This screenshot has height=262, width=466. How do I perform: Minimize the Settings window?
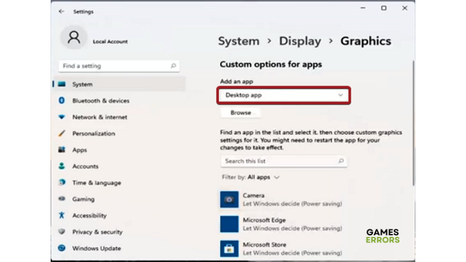[363, 8]
